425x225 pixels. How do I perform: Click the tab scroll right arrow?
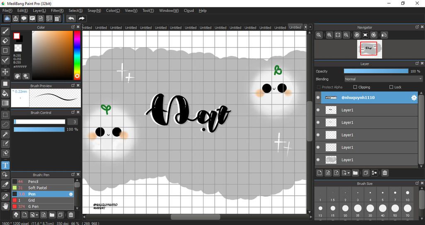pos(310,27)
